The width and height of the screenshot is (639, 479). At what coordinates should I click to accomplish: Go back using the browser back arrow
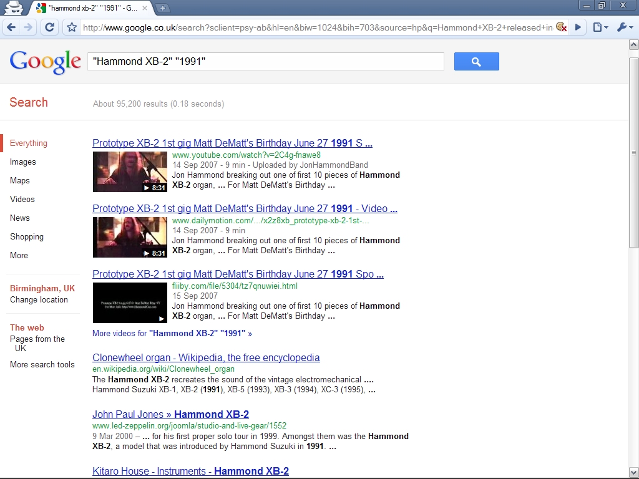(x=11, y=27)
